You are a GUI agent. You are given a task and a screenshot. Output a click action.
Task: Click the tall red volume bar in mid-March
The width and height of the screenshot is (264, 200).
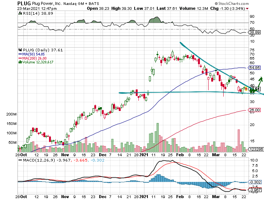click(x=239, y=141)
